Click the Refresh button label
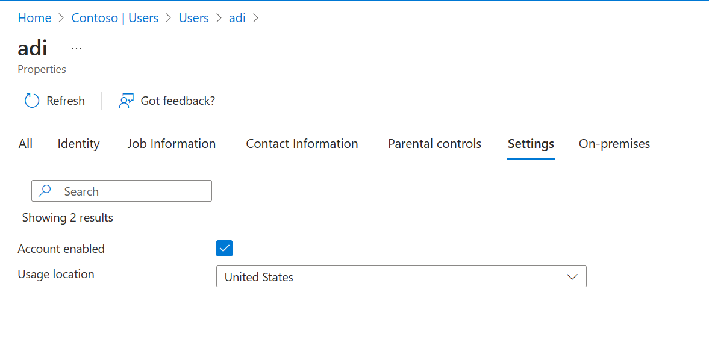Viewport: 709px width, 360px height. 65,100
